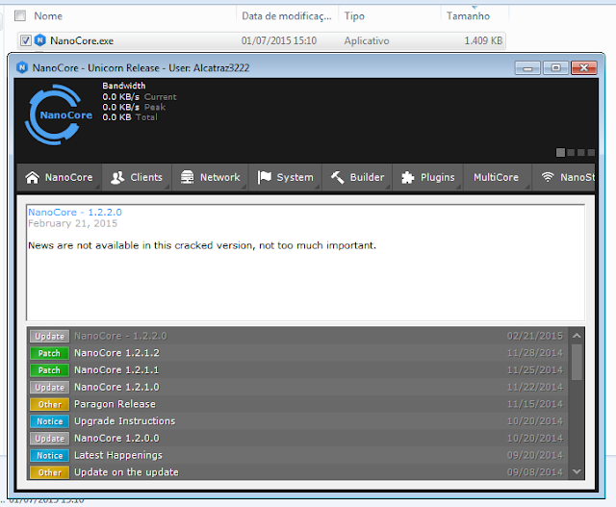Viewport: 616px width, 507px height.
Task: Click the NanoCore.exe file icon in Explorer
Action: (x=40, y=40)
